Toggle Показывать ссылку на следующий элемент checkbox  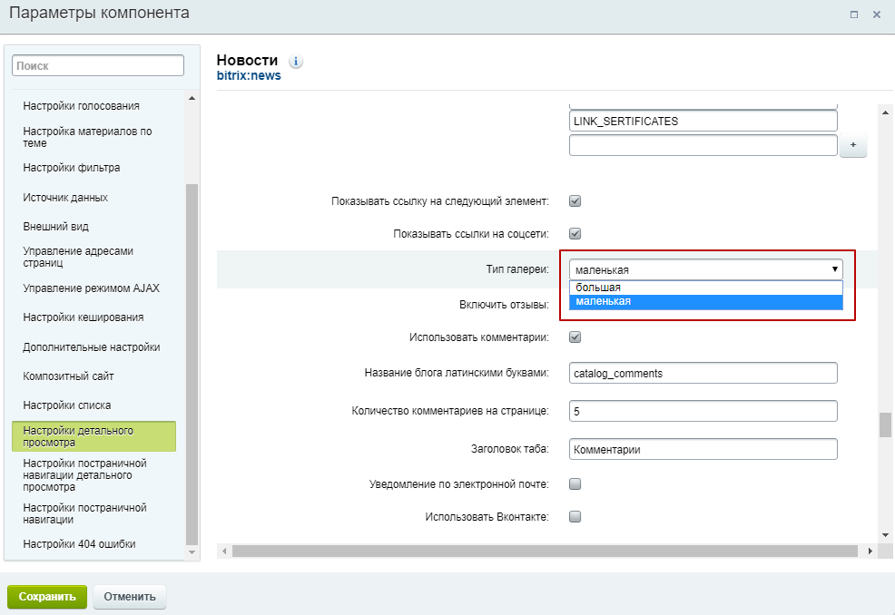point(575,200)
